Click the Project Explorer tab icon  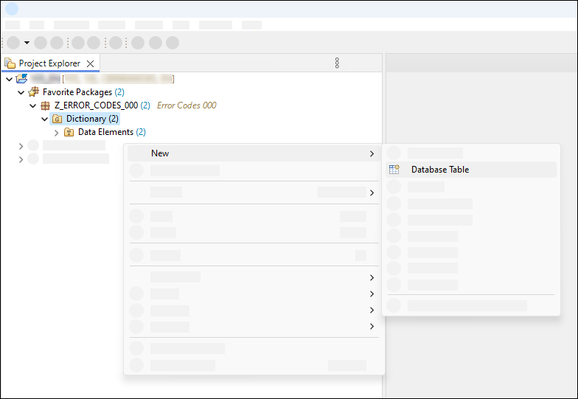10,63
